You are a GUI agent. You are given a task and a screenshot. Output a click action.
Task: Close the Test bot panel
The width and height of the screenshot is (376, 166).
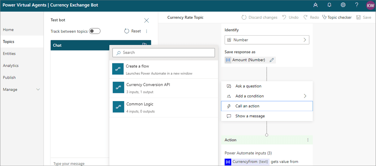click(x=146, y=20)
